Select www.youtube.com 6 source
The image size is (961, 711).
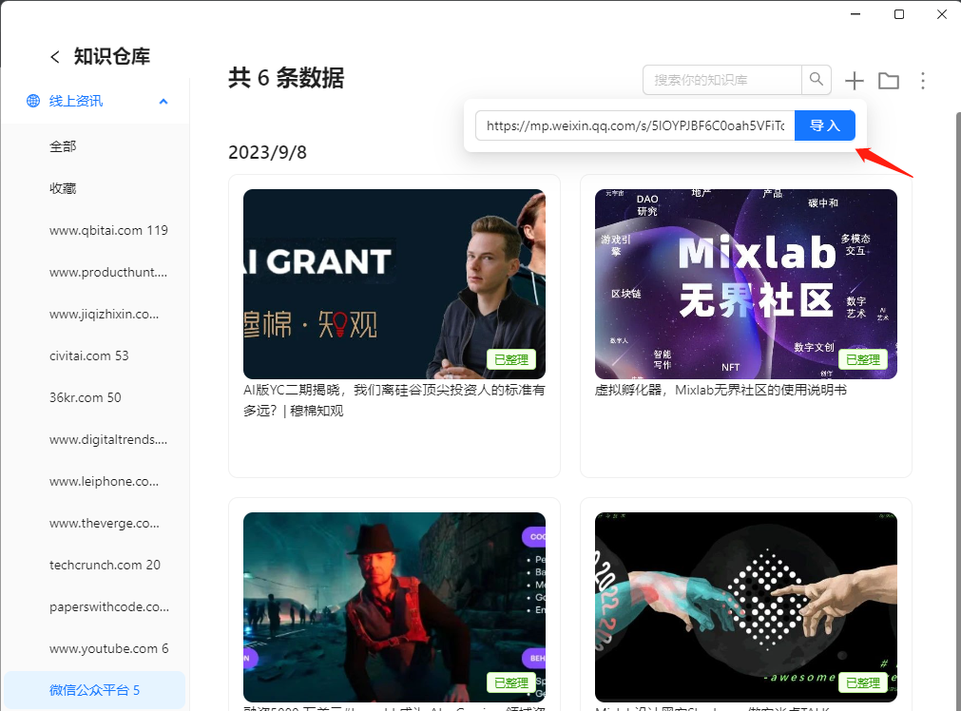(109, 648)
